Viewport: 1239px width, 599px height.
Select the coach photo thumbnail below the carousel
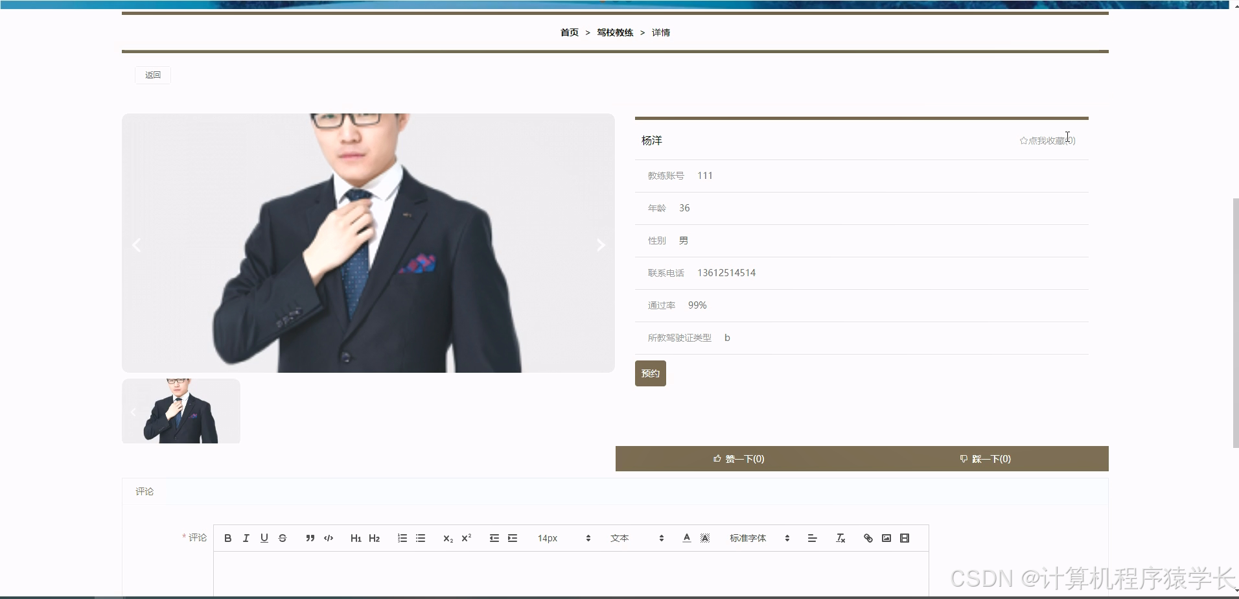pyautogui.click(x=181, y=410)
